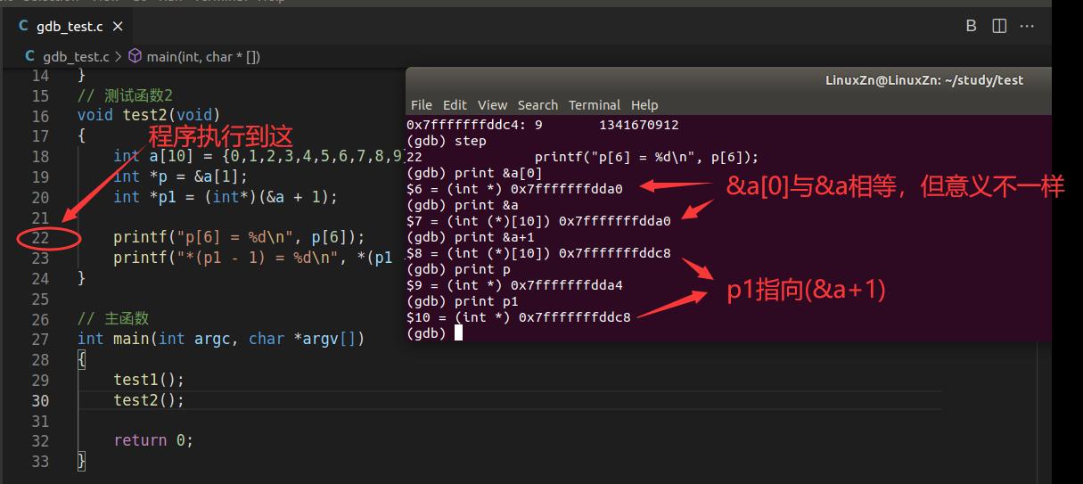Click the symbol cube icon in breadcrumb
1083x484 pixels.
pos(135,56)
